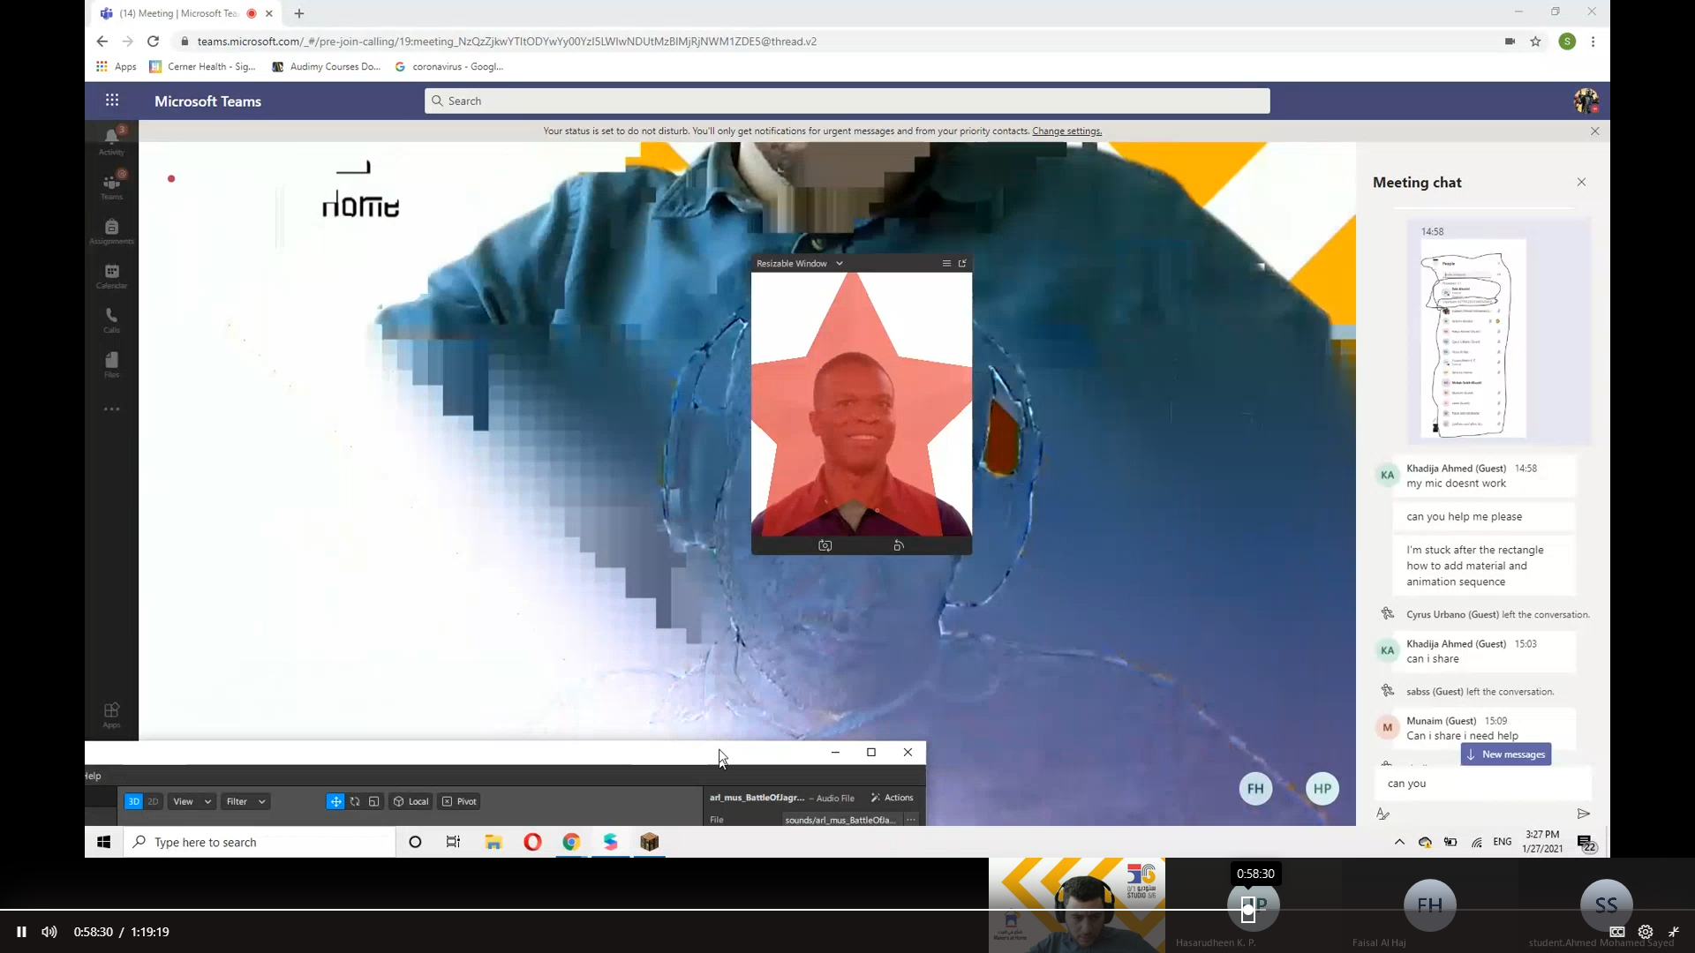Click the Change settings link in banner
The height and width of the screenshot is (953, 1695).
coord(1066,131)
